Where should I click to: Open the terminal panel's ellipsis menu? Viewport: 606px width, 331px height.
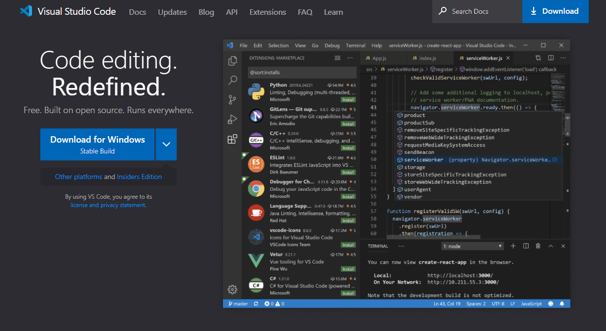(x=401, y=246)
